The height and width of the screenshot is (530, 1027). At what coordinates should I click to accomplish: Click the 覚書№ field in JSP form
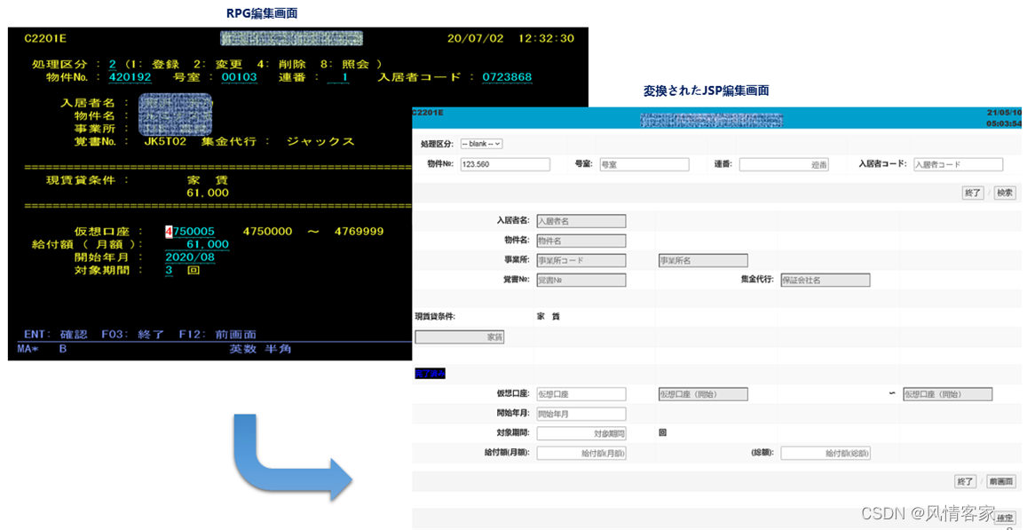(x=581, y=281)
